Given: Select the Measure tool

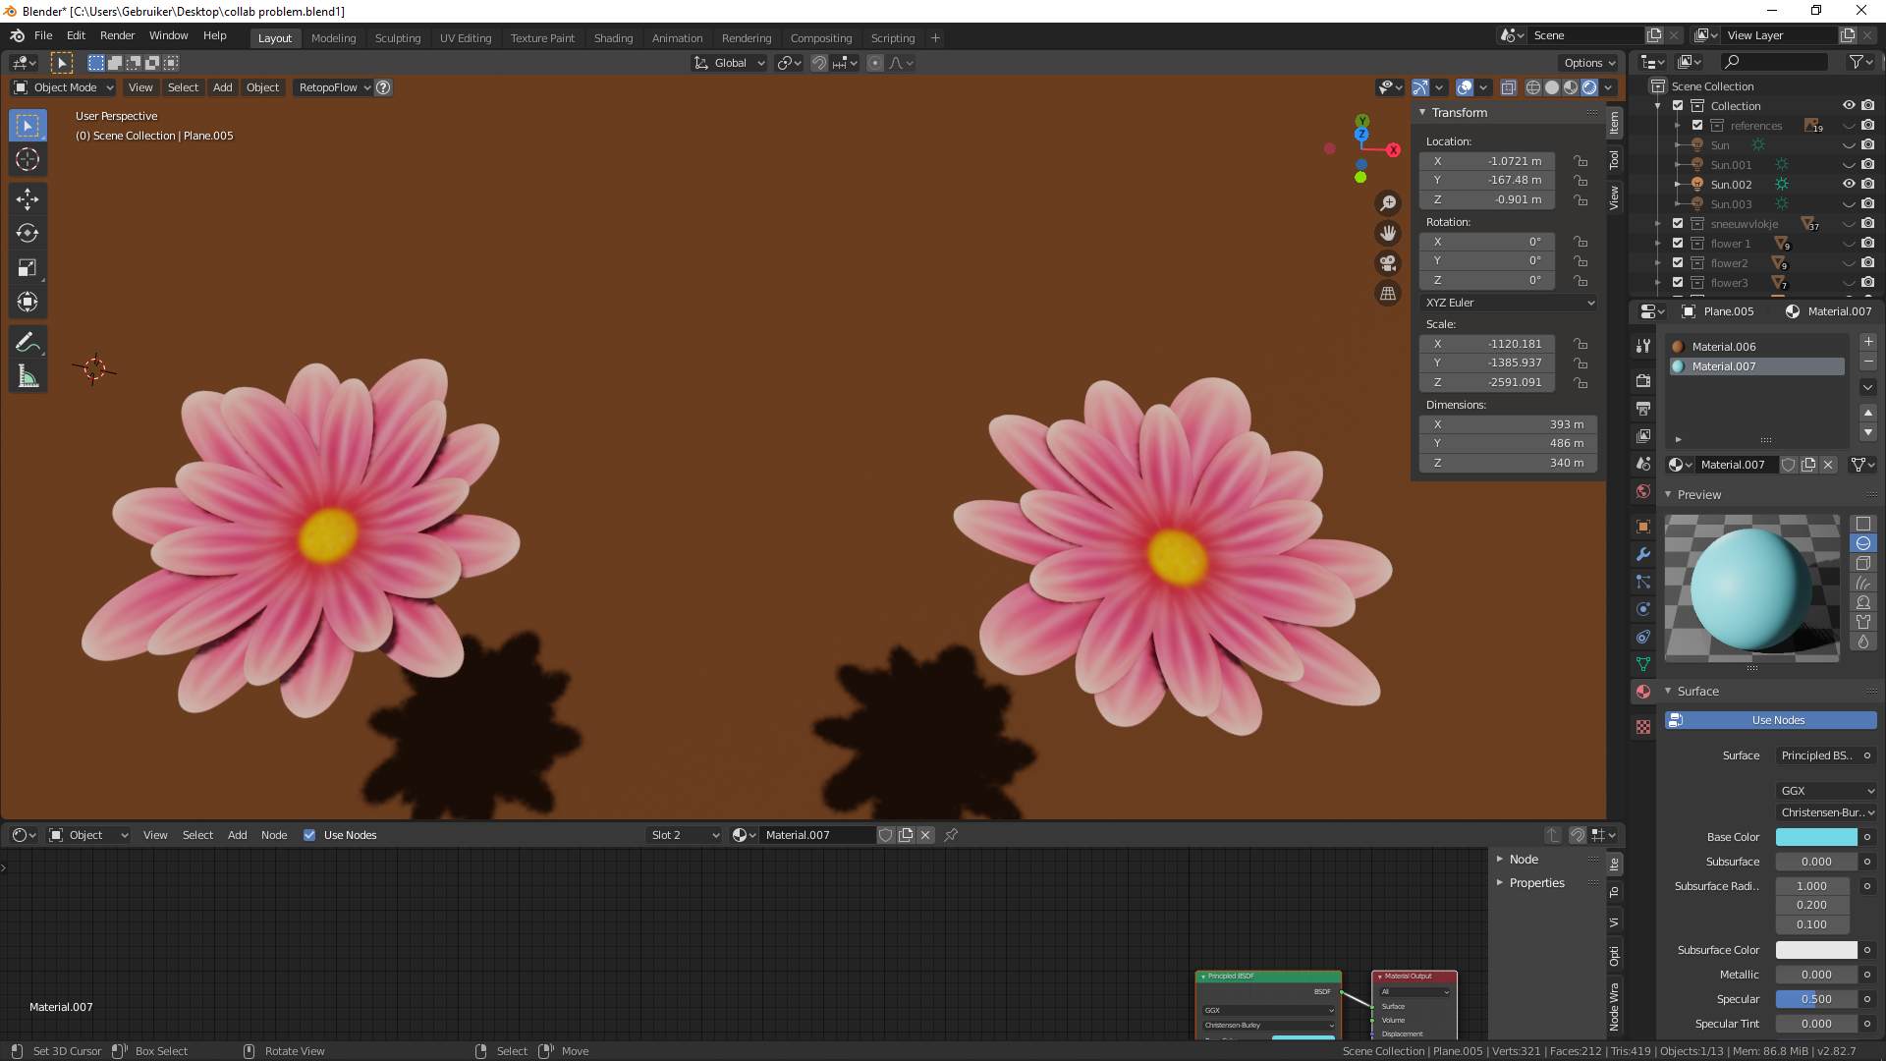Looking at the screenshot, I should (28, 377).
